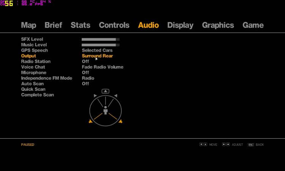The height and width of the screenshot is (171, 285).
Task: Change Voice Chat 'Fade Radio Volume' option
Action: click(x=103, y=67)
